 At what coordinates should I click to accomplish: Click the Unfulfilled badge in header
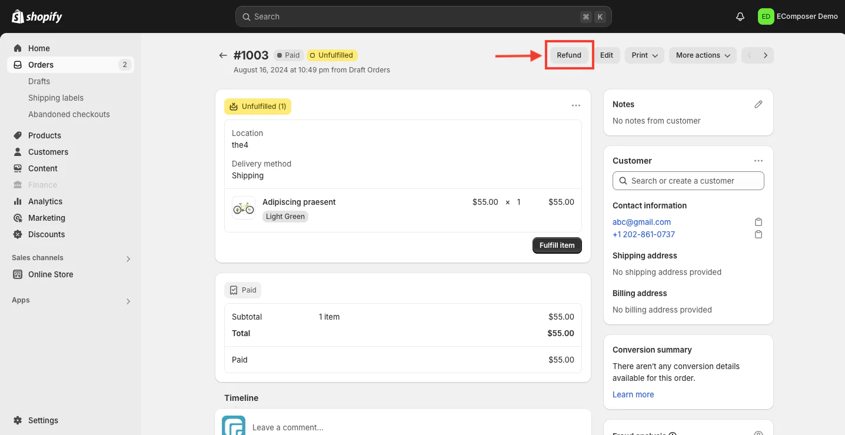click(332, 55)
